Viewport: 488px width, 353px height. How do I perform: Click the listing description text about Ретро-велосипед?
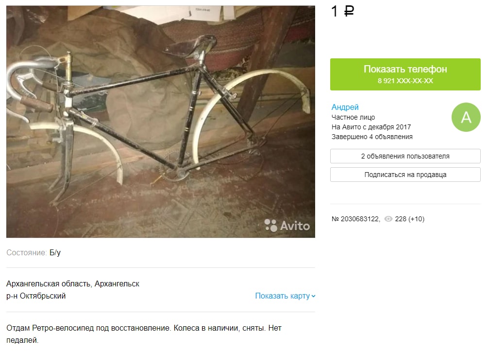(144, 334)
